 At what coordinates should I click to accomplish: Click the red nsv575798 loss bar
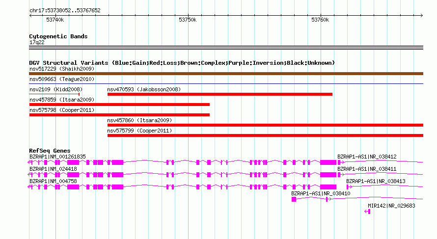[119, 115]
